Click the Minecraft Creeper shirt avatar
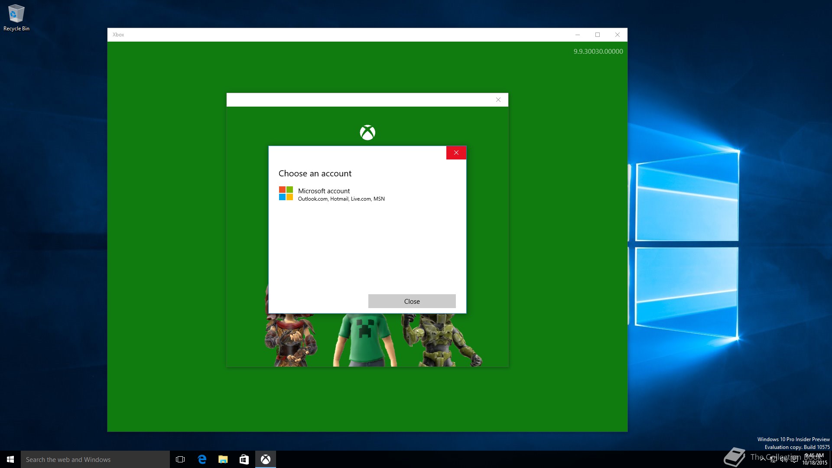Viewport: 832px width, 468px height. (365, 340)
